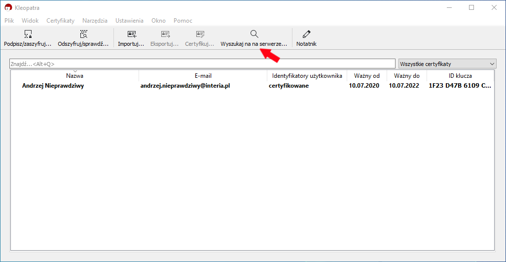Open the Okno menu
The width and height of the screenshot is (506, 262).
click(x=158, y=20)
